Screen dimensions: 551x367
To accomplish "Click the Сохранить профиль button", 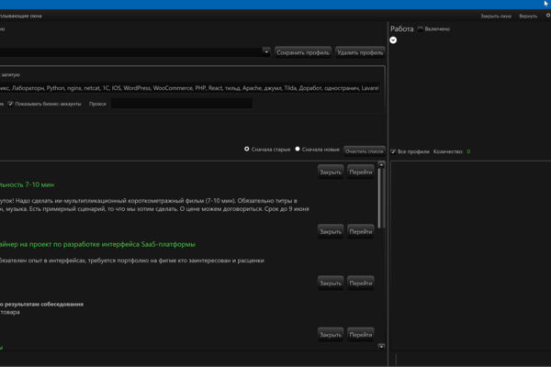I will tap(303, 52).
